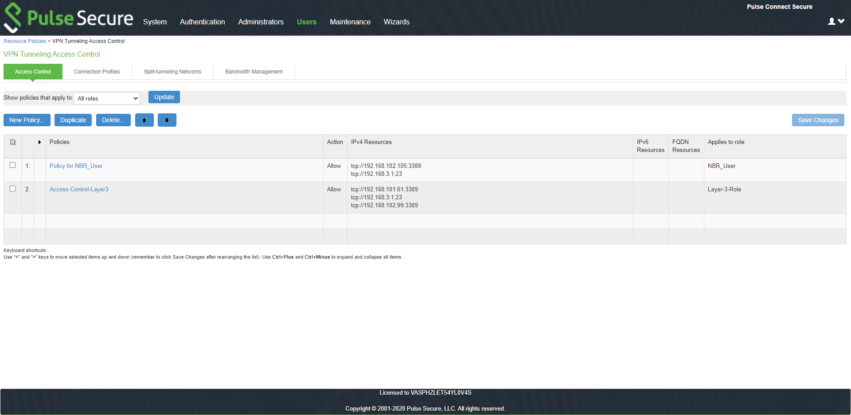Switch to Bandwidth Management tab
851x415 pixels.
click(254, 72)
